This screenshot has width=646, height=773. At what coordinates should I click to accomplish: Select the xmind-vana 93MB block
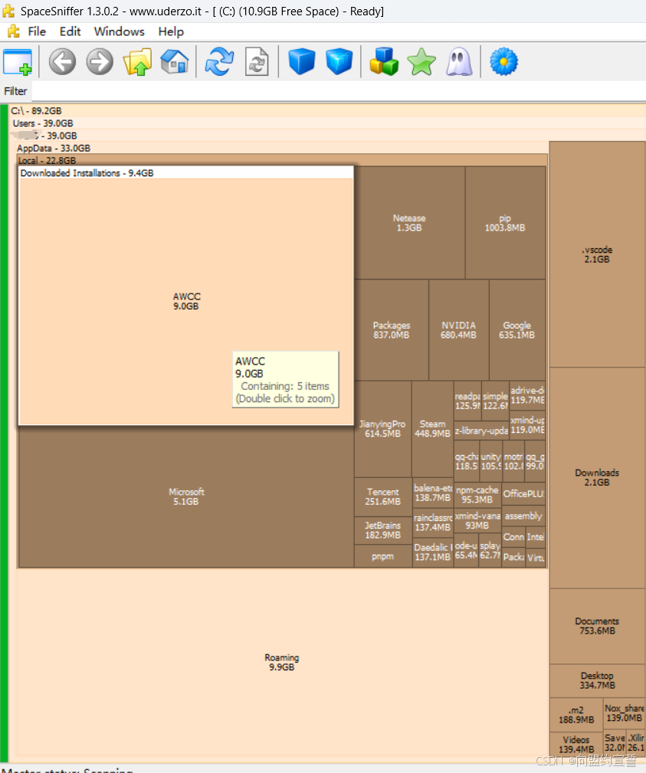click(477, 521)
